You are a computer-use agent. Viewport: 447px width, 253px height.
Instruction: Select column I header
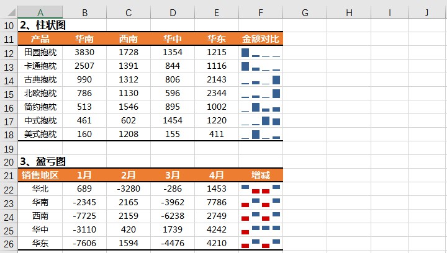[390, 12]
